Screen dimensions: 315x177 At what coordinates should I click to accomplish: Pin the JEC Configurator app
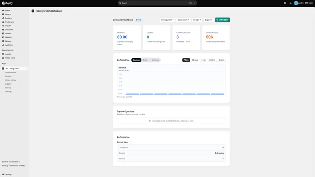[26, 68]
